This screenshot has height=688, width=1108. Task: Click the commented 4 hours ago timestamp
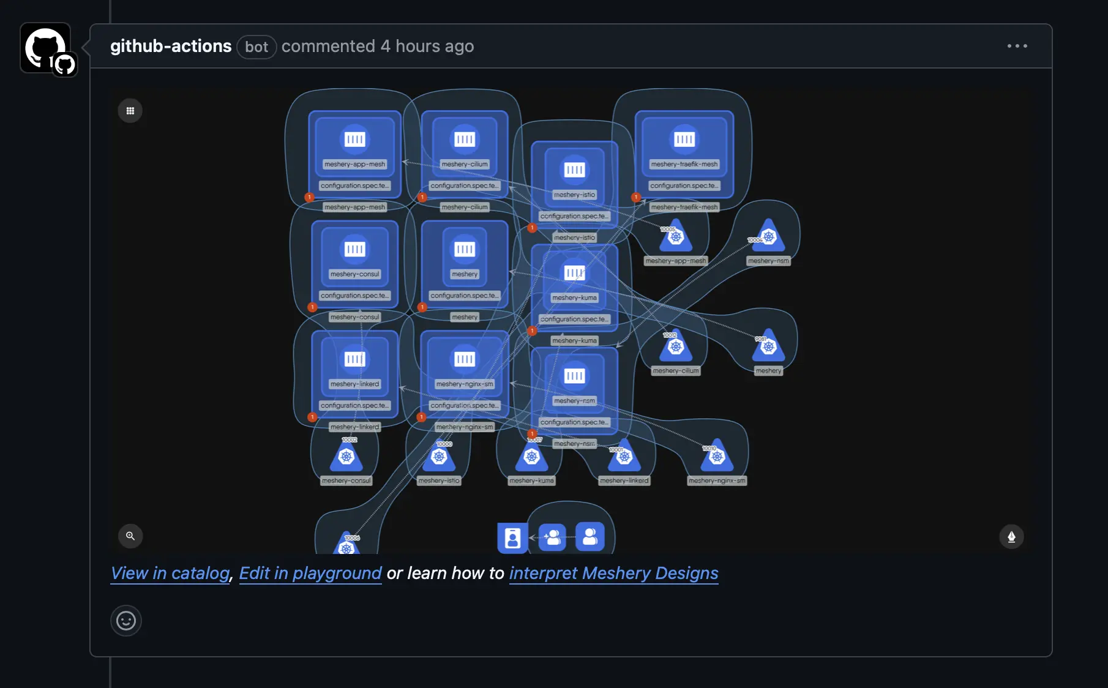(x=378, y=46)
